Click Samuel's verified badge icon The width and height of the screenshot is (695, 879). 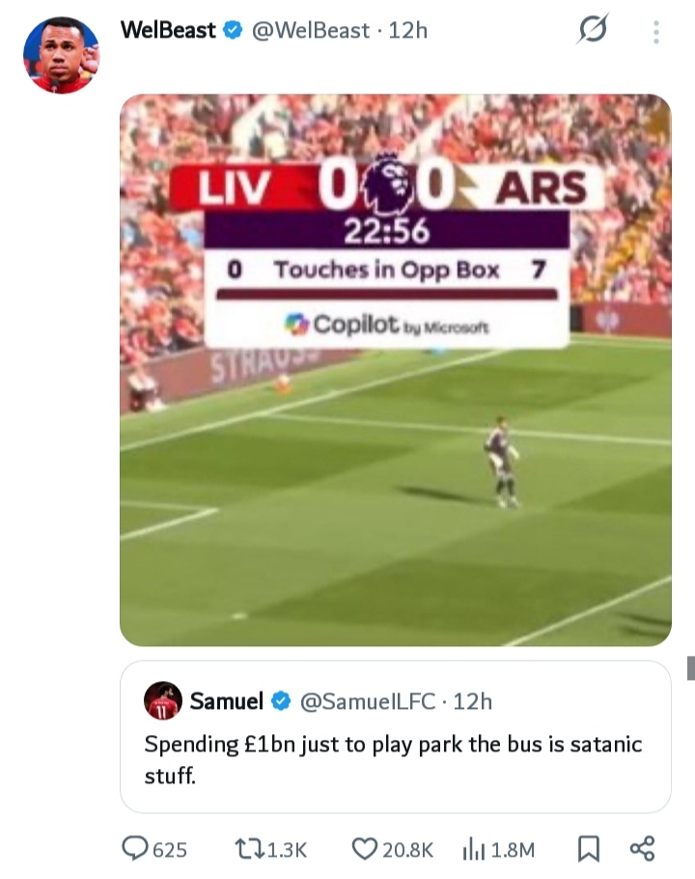(281, 700)
